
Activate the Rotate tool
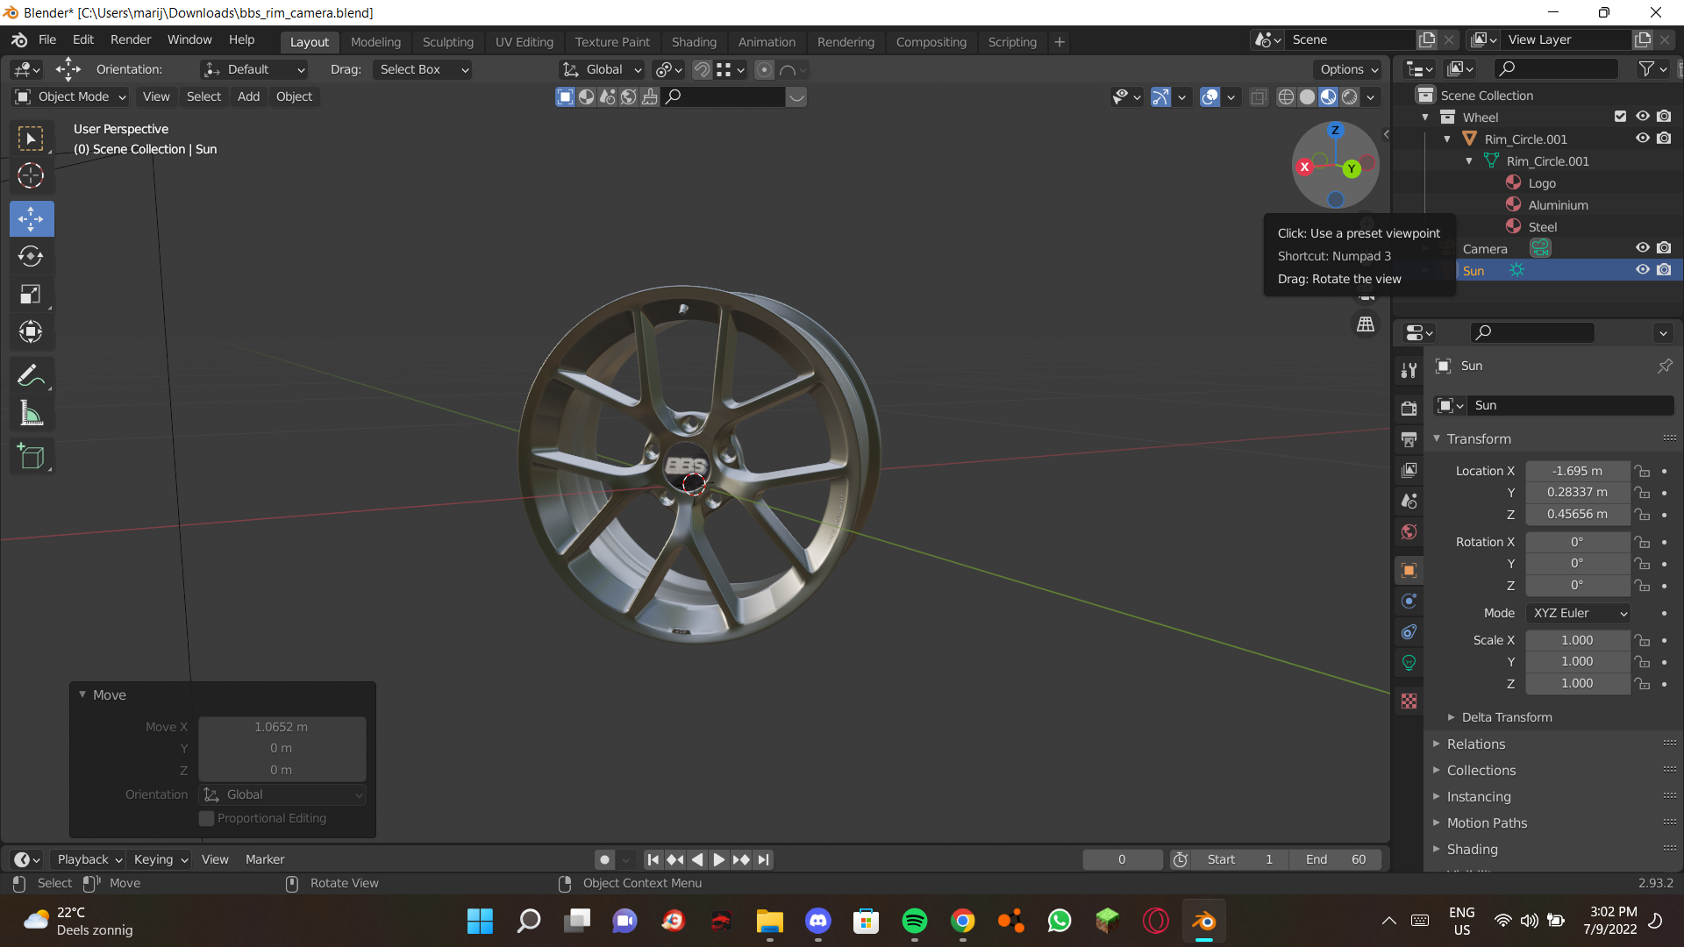coord(32,256)
